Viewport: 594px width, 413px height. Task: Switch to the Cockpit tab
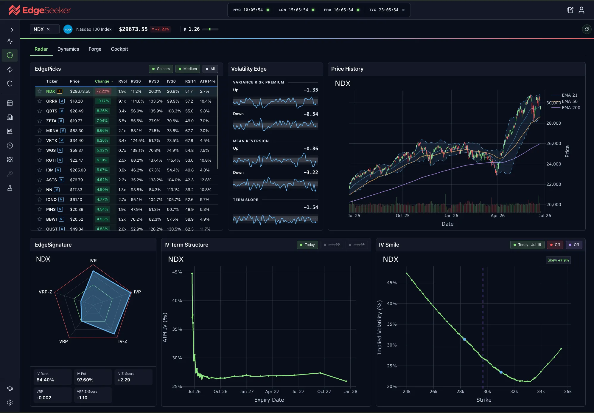tap(119, 49)
